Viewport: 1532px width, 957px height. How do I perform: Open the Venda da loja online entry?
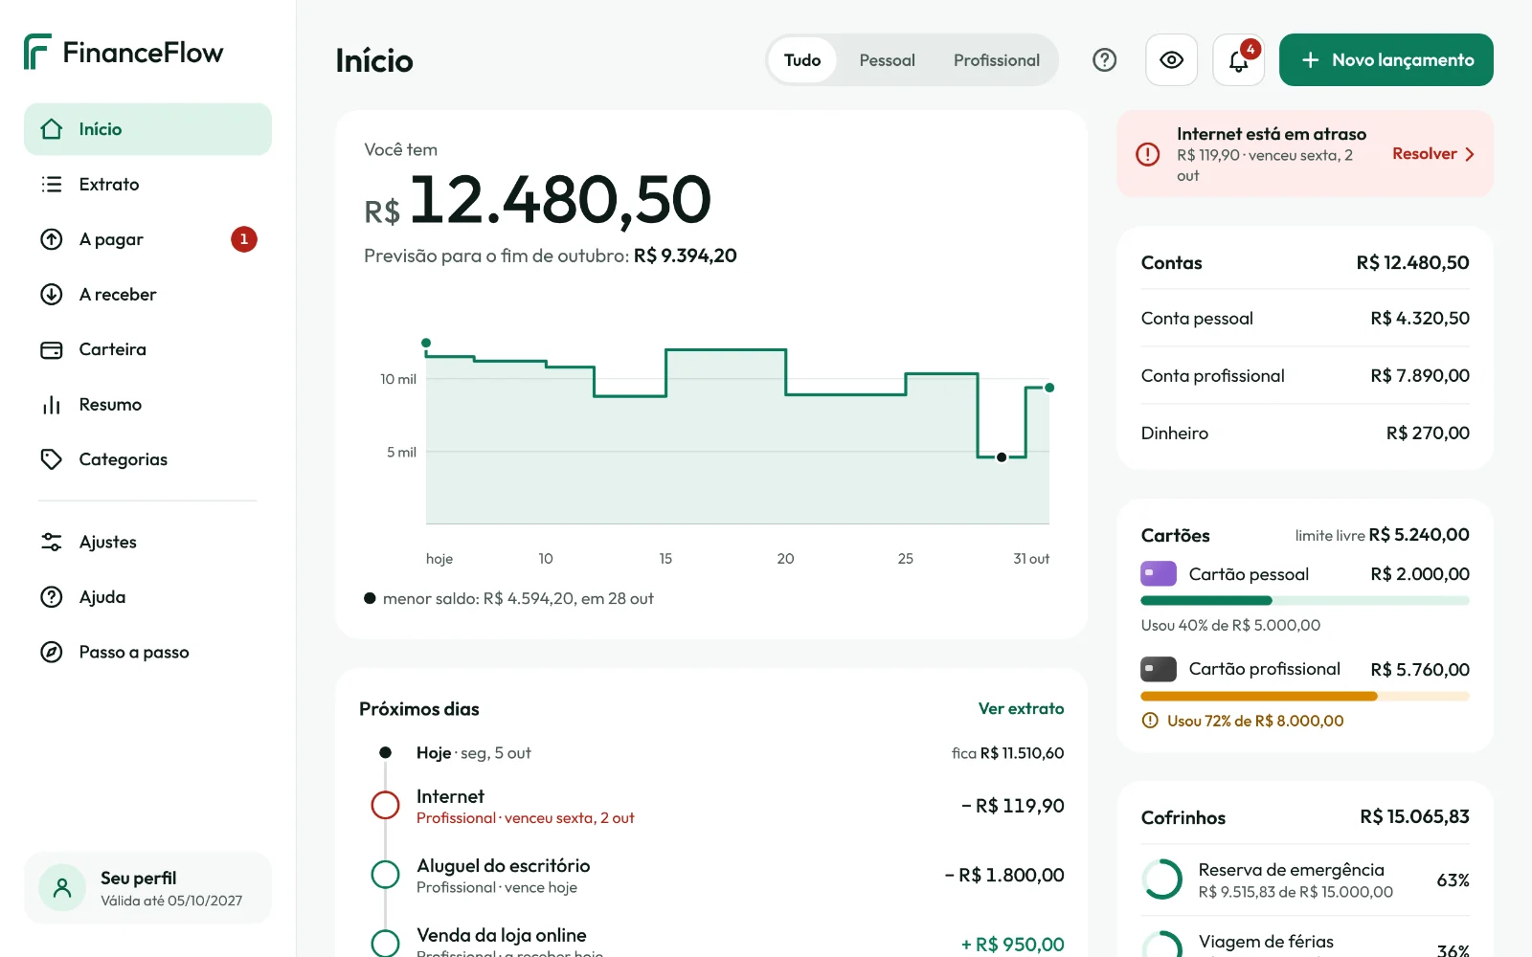(711, 943)
